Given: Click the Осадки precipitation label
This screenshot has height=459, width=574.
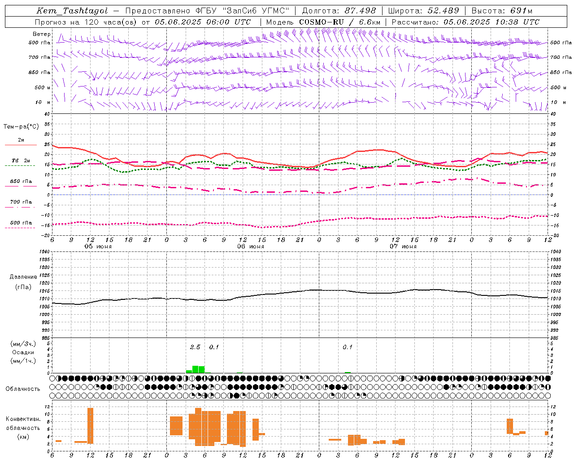Looking at the screenshot, I should 23,352.
